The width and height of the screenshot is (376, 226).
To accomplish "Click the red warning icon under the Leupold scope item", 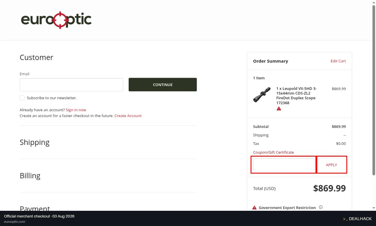I will tap(278, 109).
